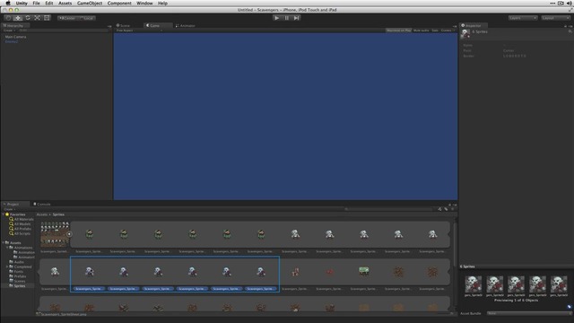Viewport: 574px width, 323px height.
Task: Start Play mode with the Play button
Action: click(277, 18)
